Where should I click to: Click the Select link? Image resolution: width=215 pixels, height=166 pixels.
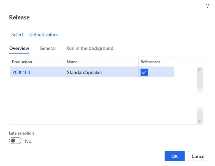tap(17, 34)
